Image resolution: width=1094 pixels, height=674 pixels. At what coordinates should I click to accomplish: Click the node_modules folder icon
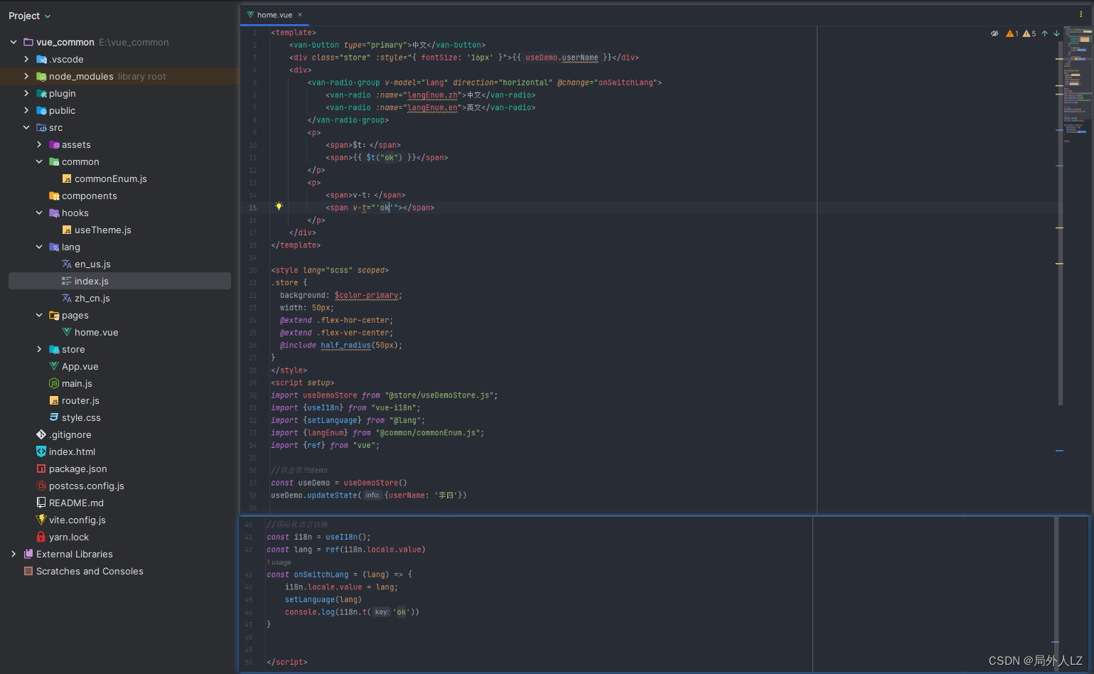click(41, 76)
